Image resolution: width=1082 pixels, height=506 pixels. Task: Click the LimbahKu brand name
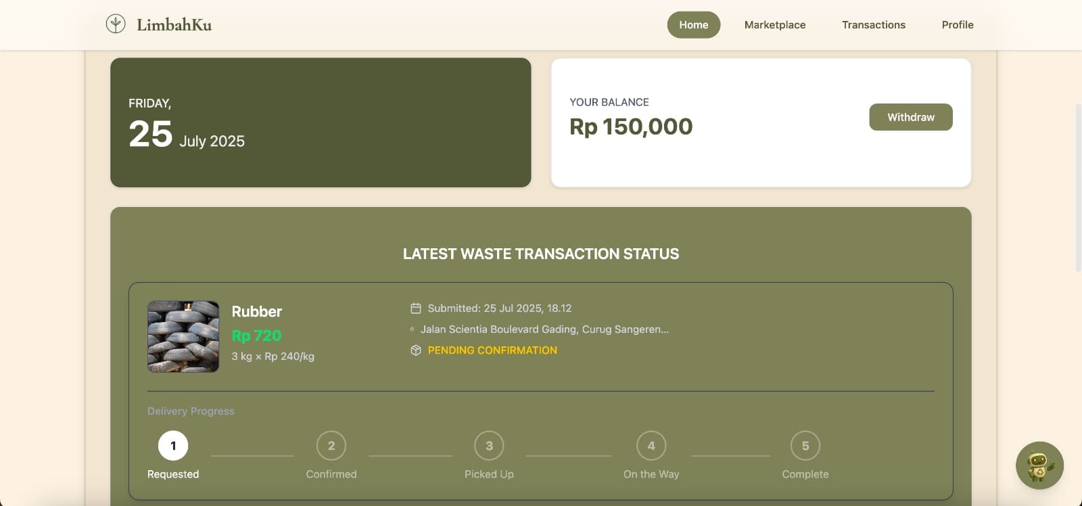[174, 25]
